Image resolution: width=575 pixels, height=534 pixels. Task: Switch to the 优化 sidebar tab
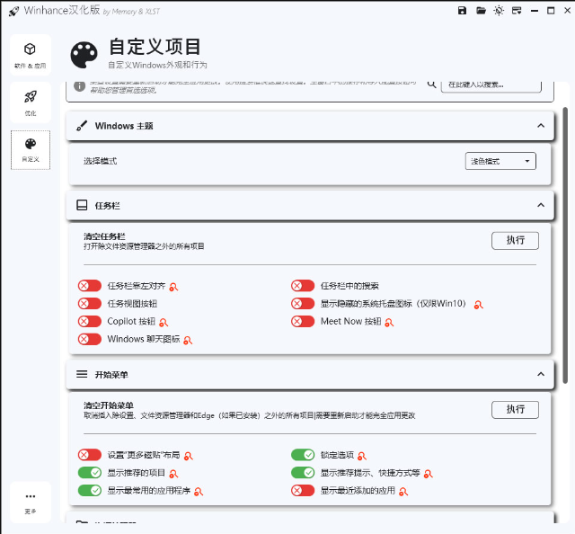pyautogui.click(x=31, y=102)
